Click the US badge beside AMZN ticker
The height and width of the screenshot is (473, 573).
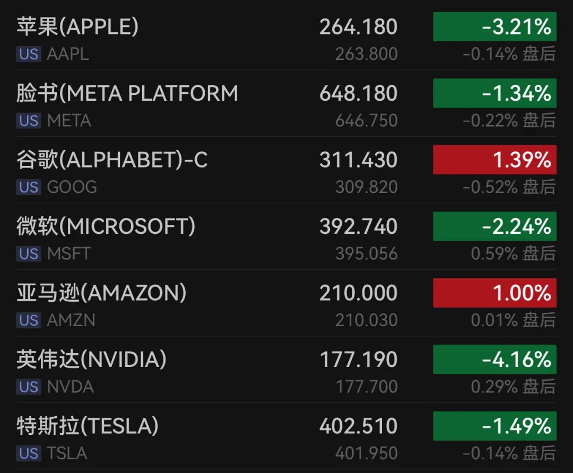point(29,320)
